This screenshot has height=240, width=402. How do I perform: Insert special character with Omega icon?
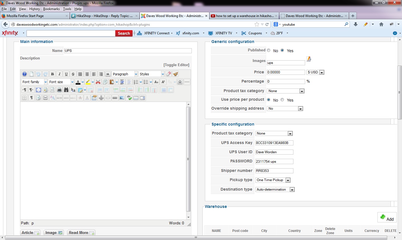click(180, 82)
